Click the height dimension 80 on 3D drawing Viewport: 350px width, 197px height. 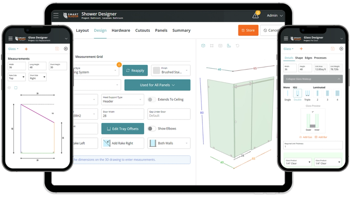pos(202,113)
